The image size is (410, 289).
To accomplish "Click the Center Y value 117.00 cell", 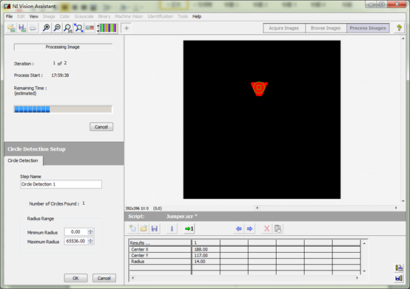I will click(206, 255).
